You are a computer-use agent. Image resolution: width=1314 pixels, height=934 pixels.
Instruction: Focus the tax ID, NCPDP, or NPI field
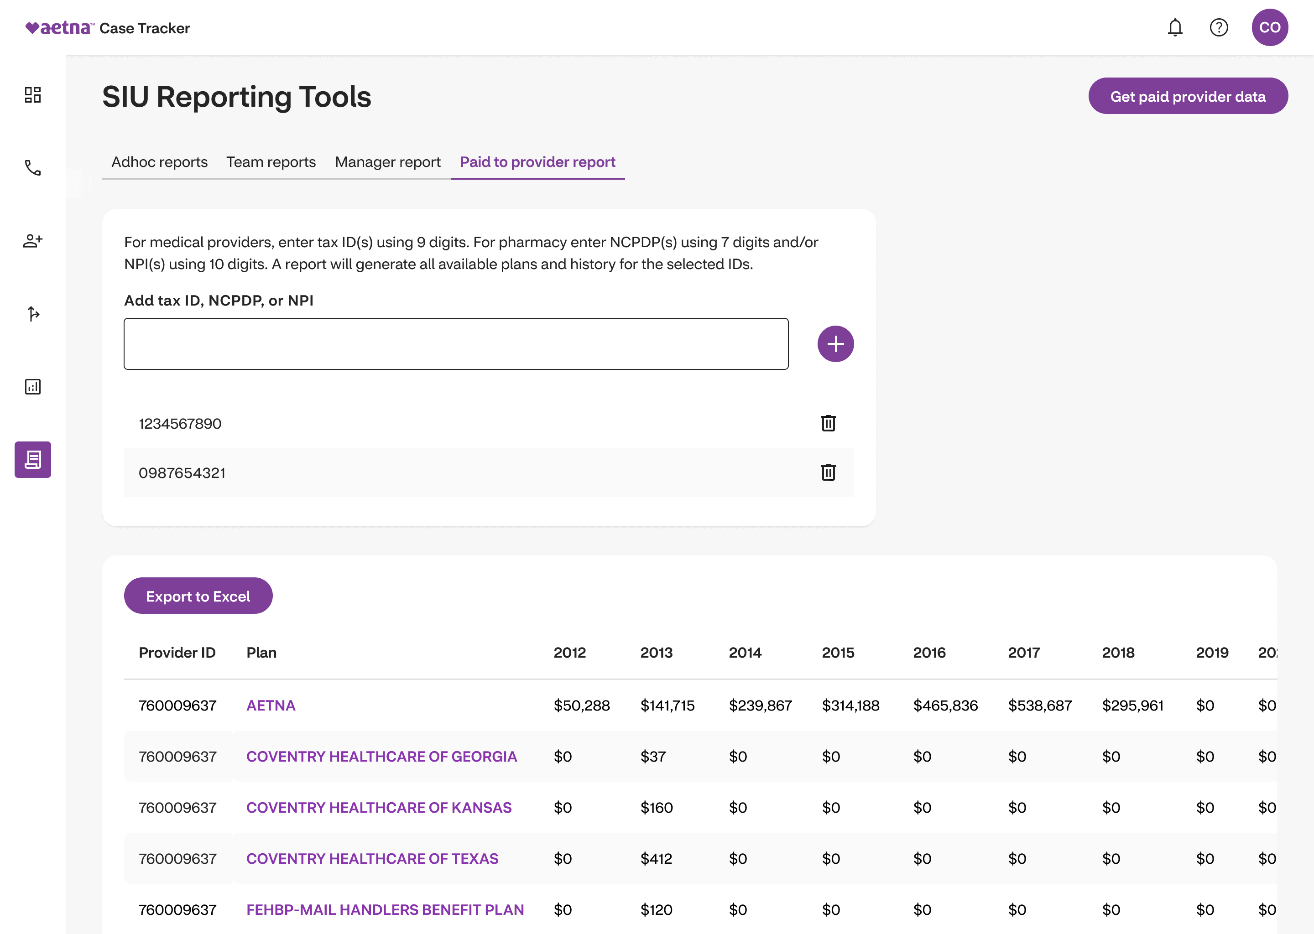pos(456,344)
